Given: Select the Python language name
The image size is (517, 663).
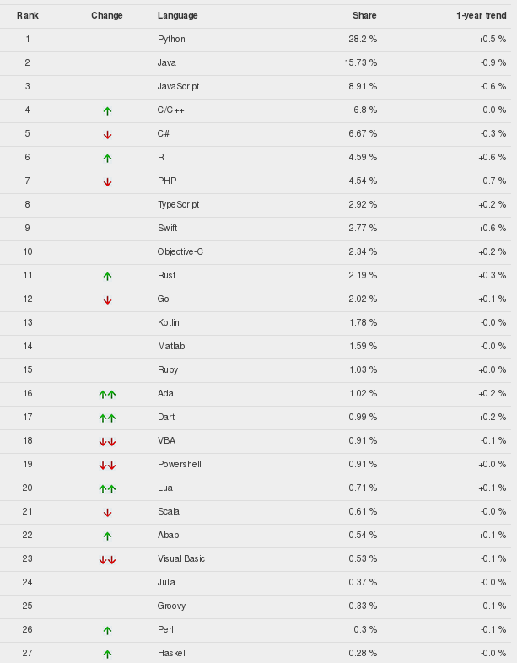Looking at the screenshot, I should (x=171, y=40).
